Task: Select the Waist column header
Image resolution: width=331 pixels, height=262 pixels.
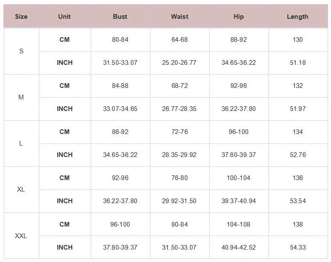Action: click(180, 17)
